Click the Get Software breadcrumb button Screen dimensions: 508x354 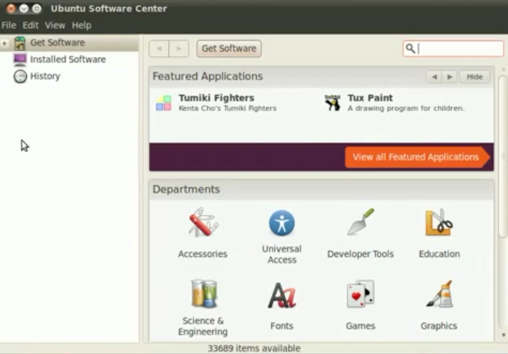(229, 49)
